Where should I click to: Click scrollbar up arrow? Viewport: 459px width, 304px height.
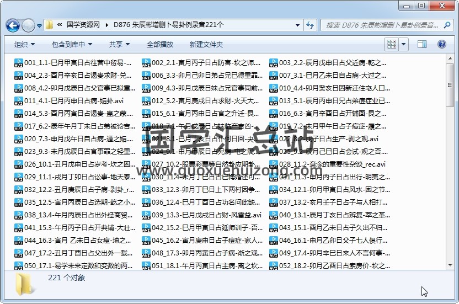450,59
